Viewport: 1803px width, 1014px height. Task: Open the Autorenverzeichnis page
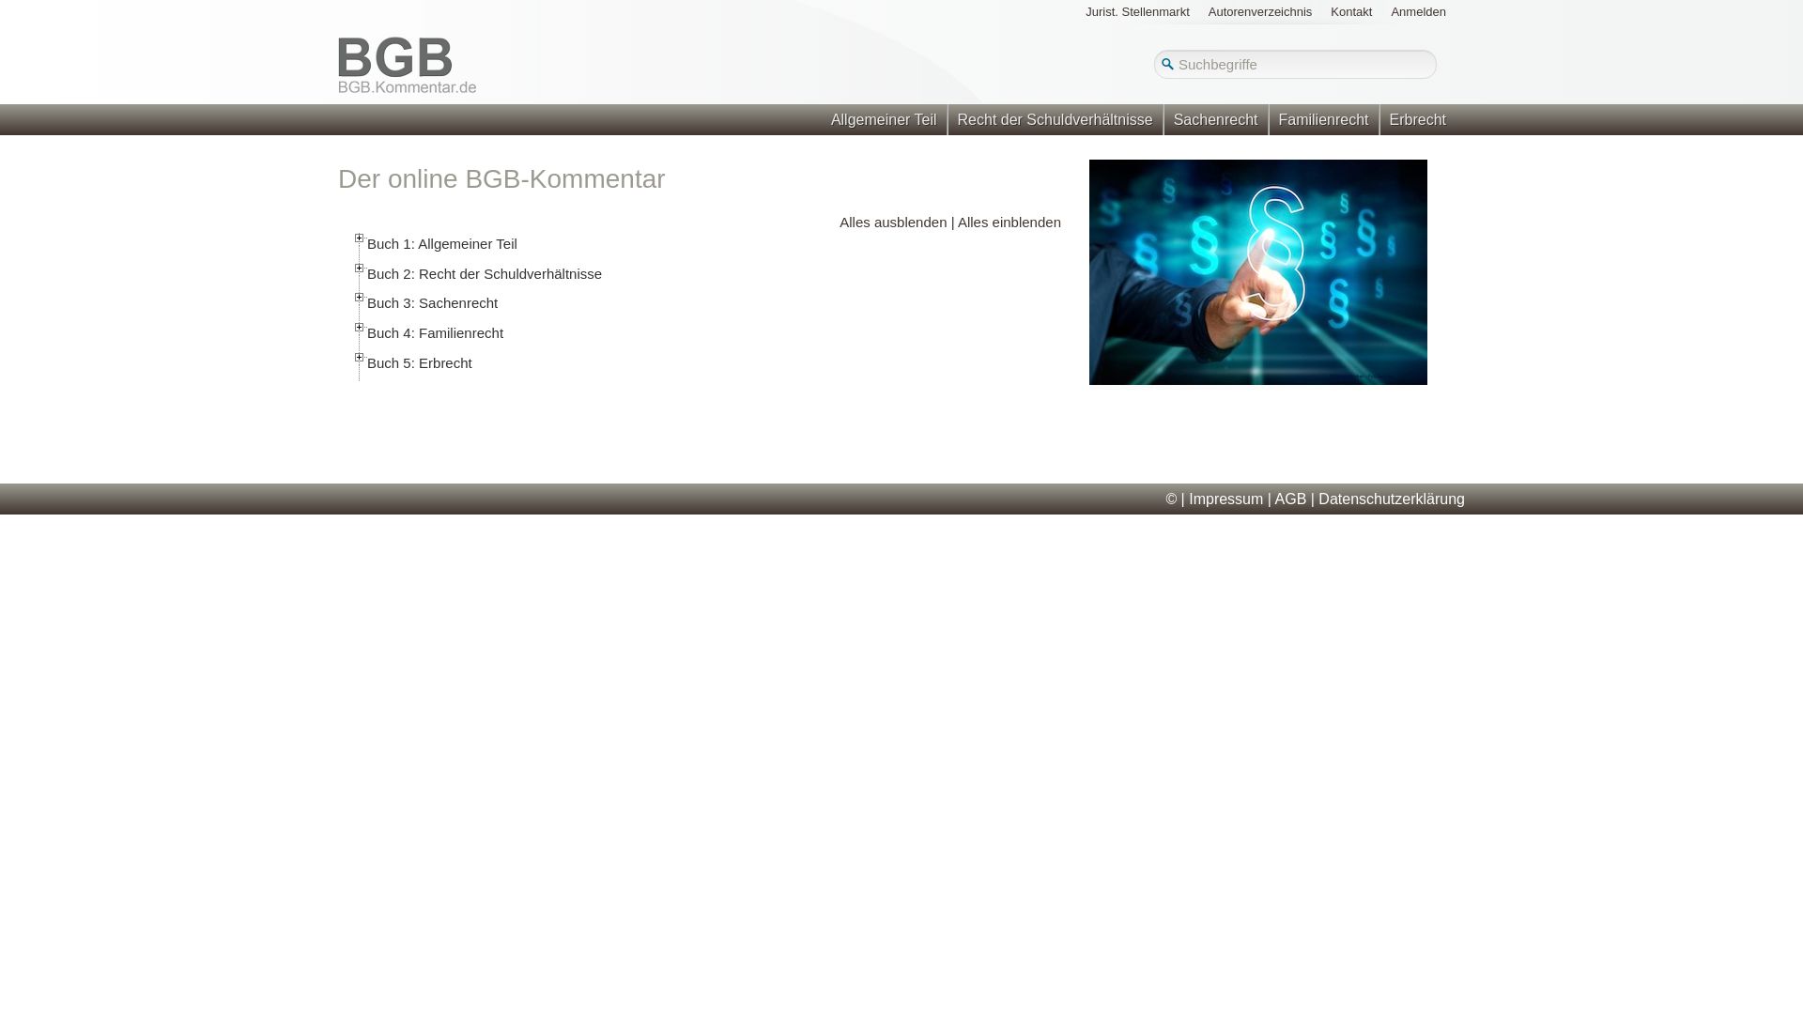point(1259,12)
